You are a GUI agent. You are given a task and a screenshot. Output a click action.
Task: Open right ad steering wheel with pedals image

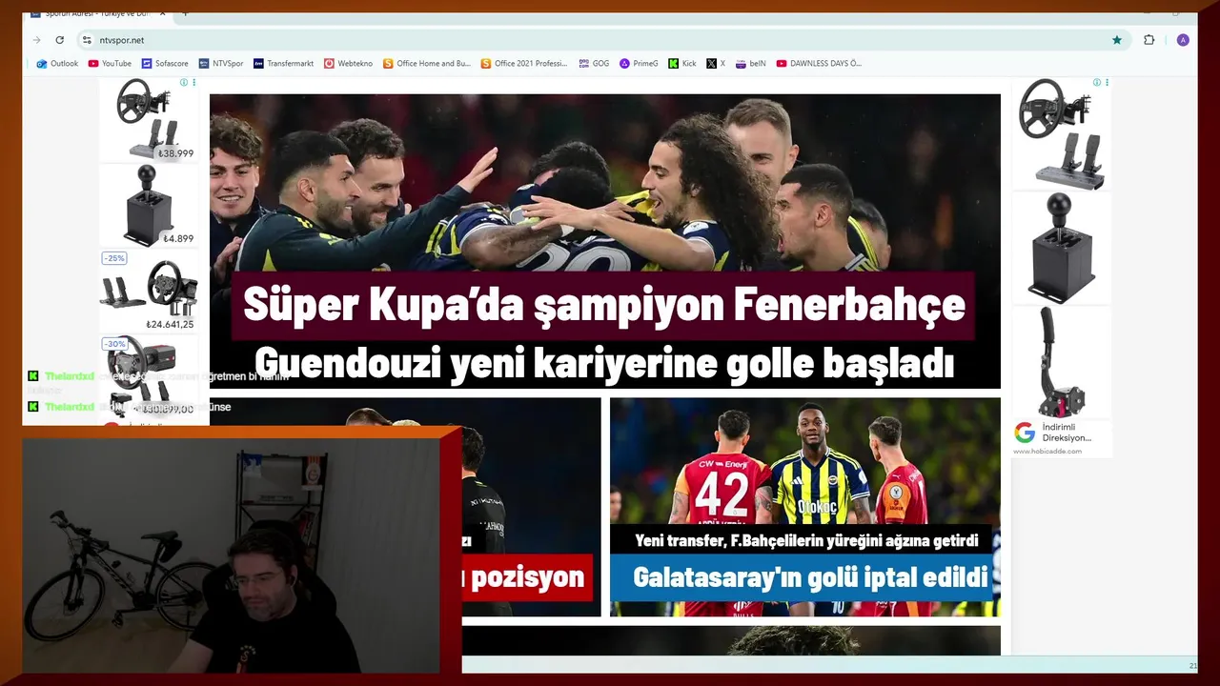coord(1061,133)
